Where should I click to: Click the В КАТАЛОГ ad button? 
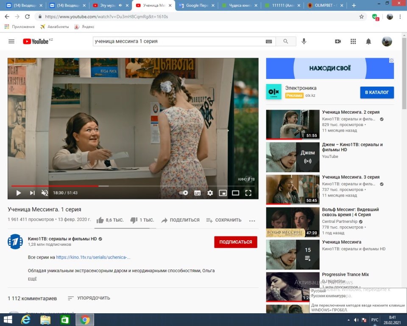(377, 92)
